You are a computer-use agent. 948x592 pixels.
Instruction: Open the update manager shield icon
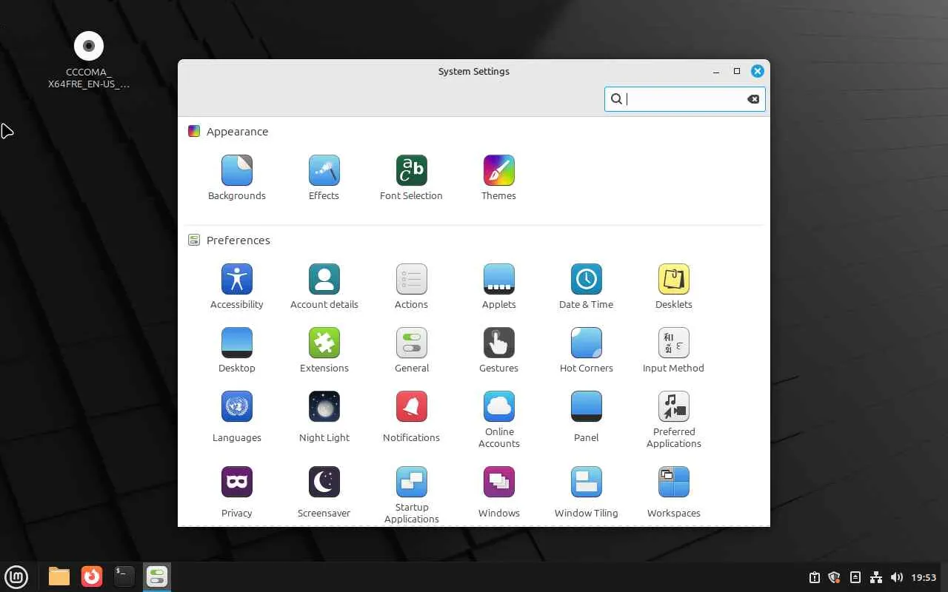(x=835, y=577)
